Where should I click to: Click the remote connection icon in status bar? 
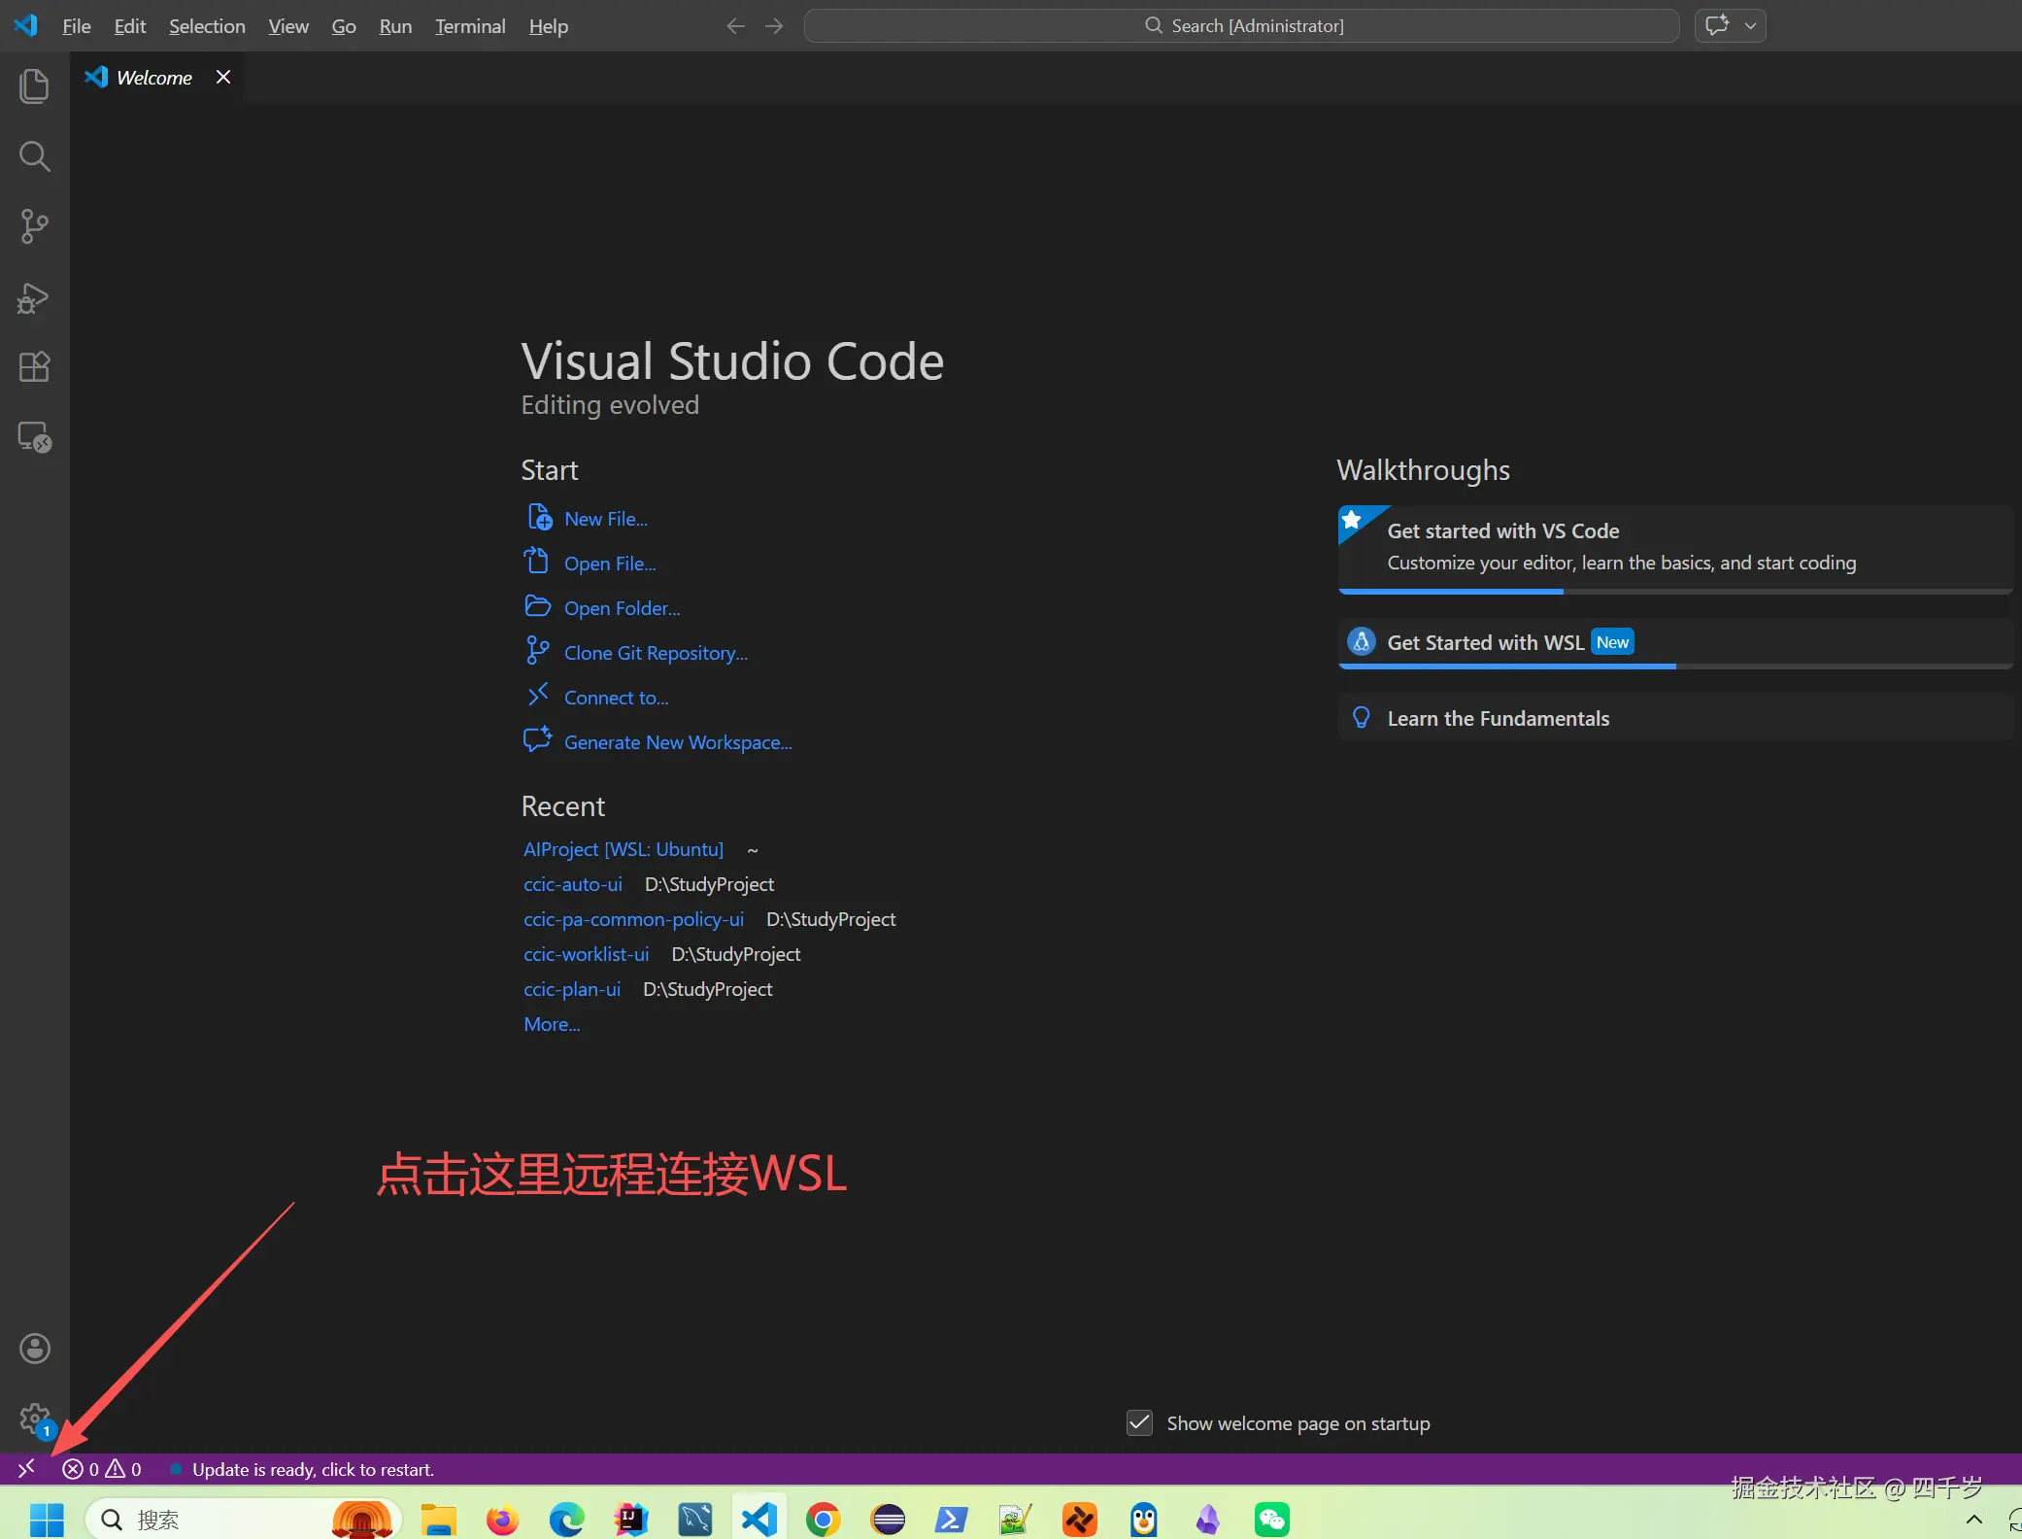click(26, 1468)
